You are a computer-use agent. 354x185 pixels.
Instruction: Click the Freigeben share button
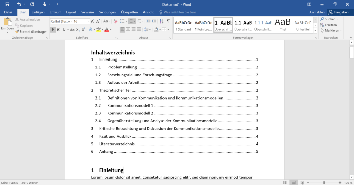point(339,12)
